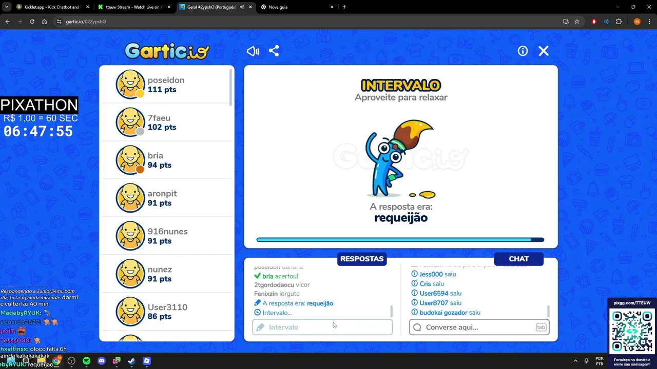Click the answers list scrollbar
This screenshot has height=369, width=657.
pyautogui.click(x=392, y=311)
